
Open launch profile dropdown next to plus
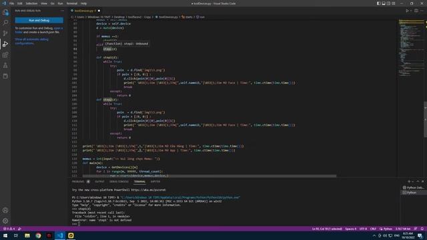point(412,181)
